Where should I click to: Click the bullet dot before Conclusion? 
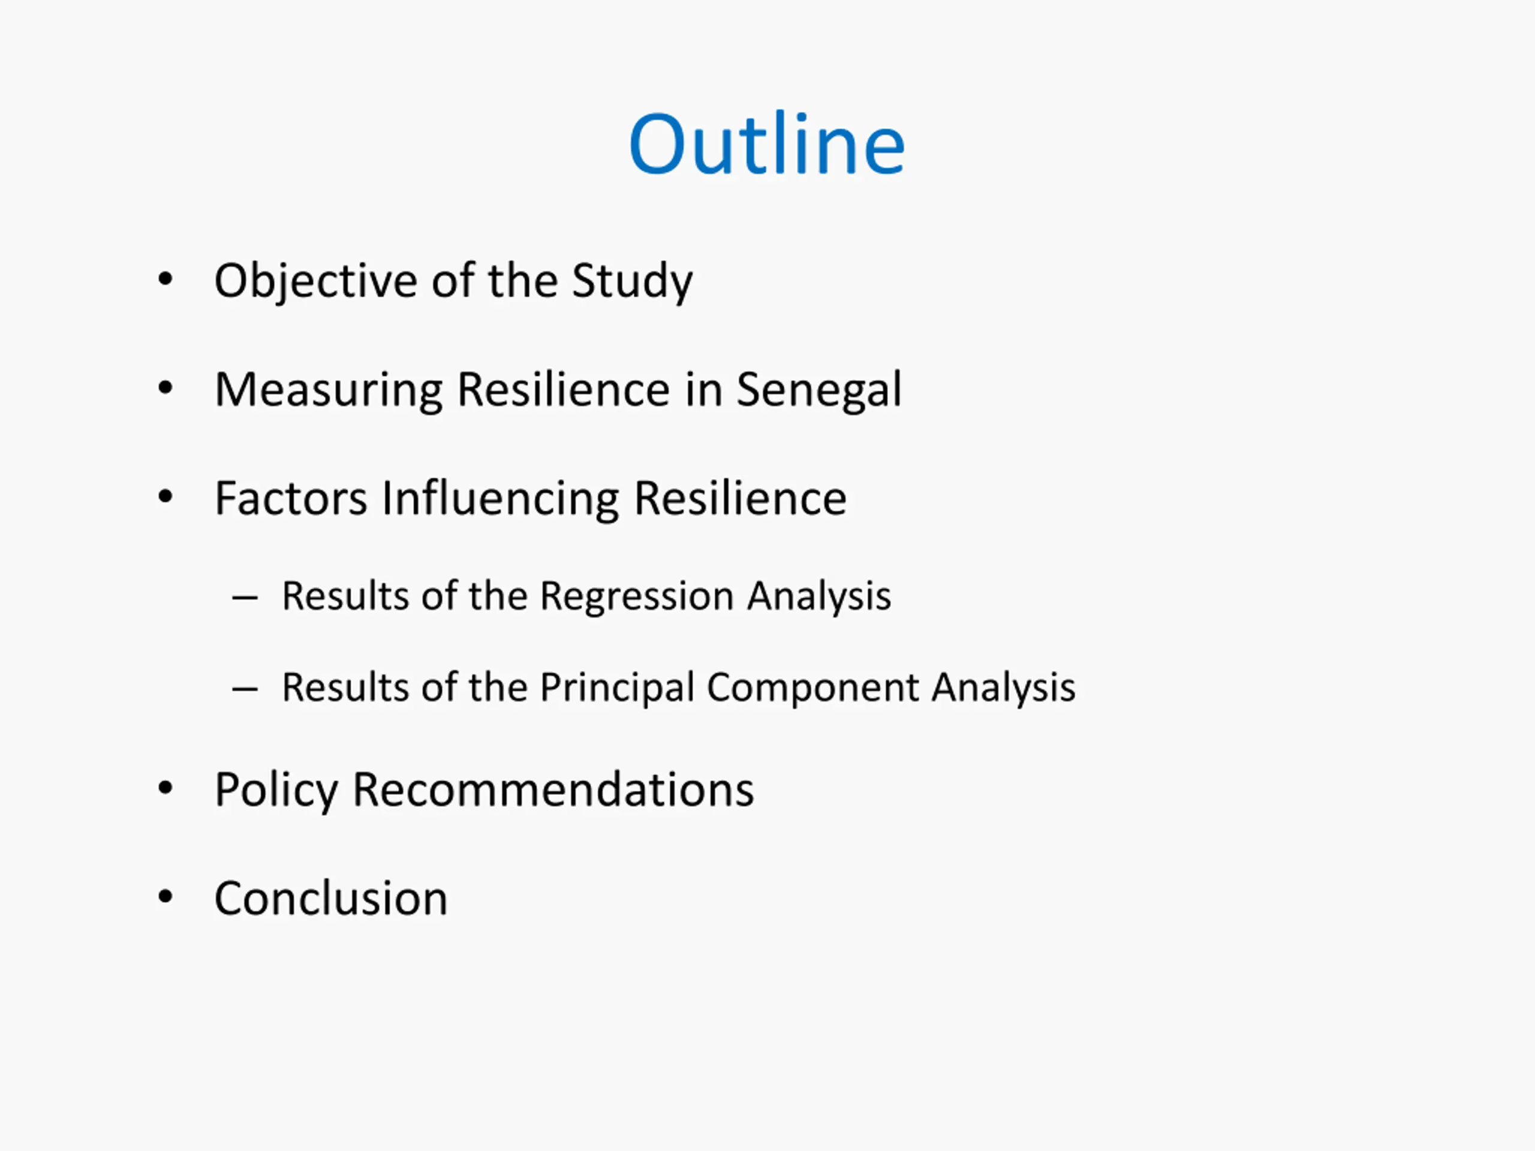pos(165,897)
